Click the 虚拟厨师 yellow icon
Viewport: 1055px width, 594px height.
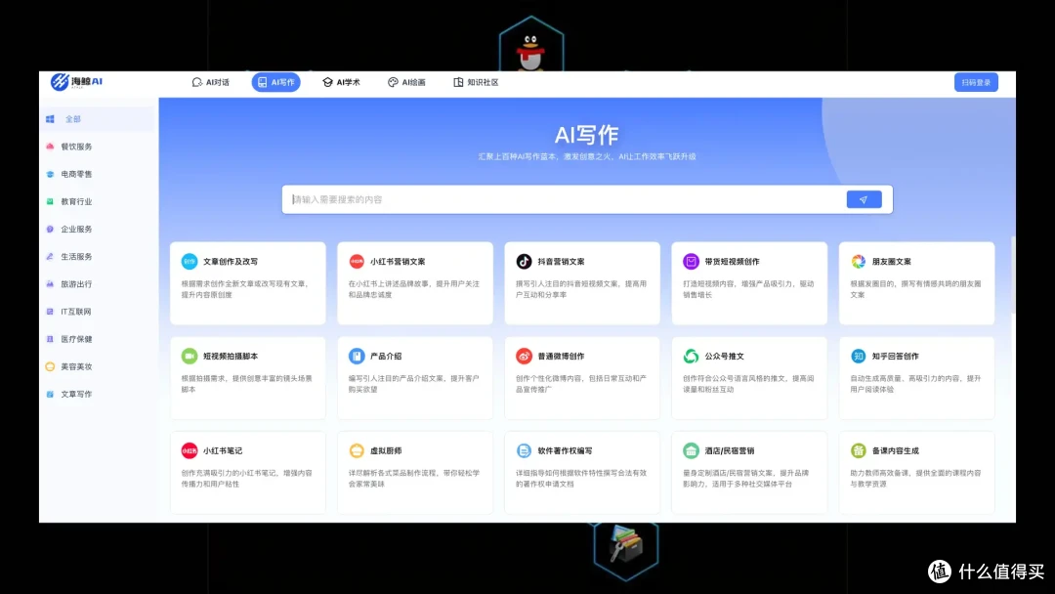click(x=357, y=450)
